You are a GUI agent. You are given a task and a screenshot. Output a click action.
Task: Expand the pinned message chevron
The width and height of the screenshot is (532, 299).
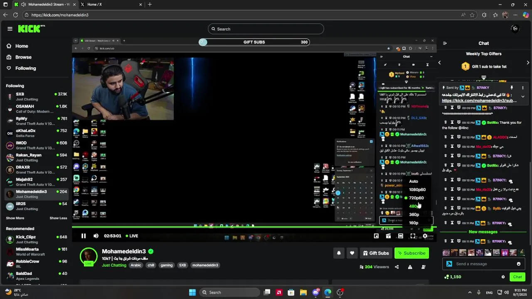[523, 97]
